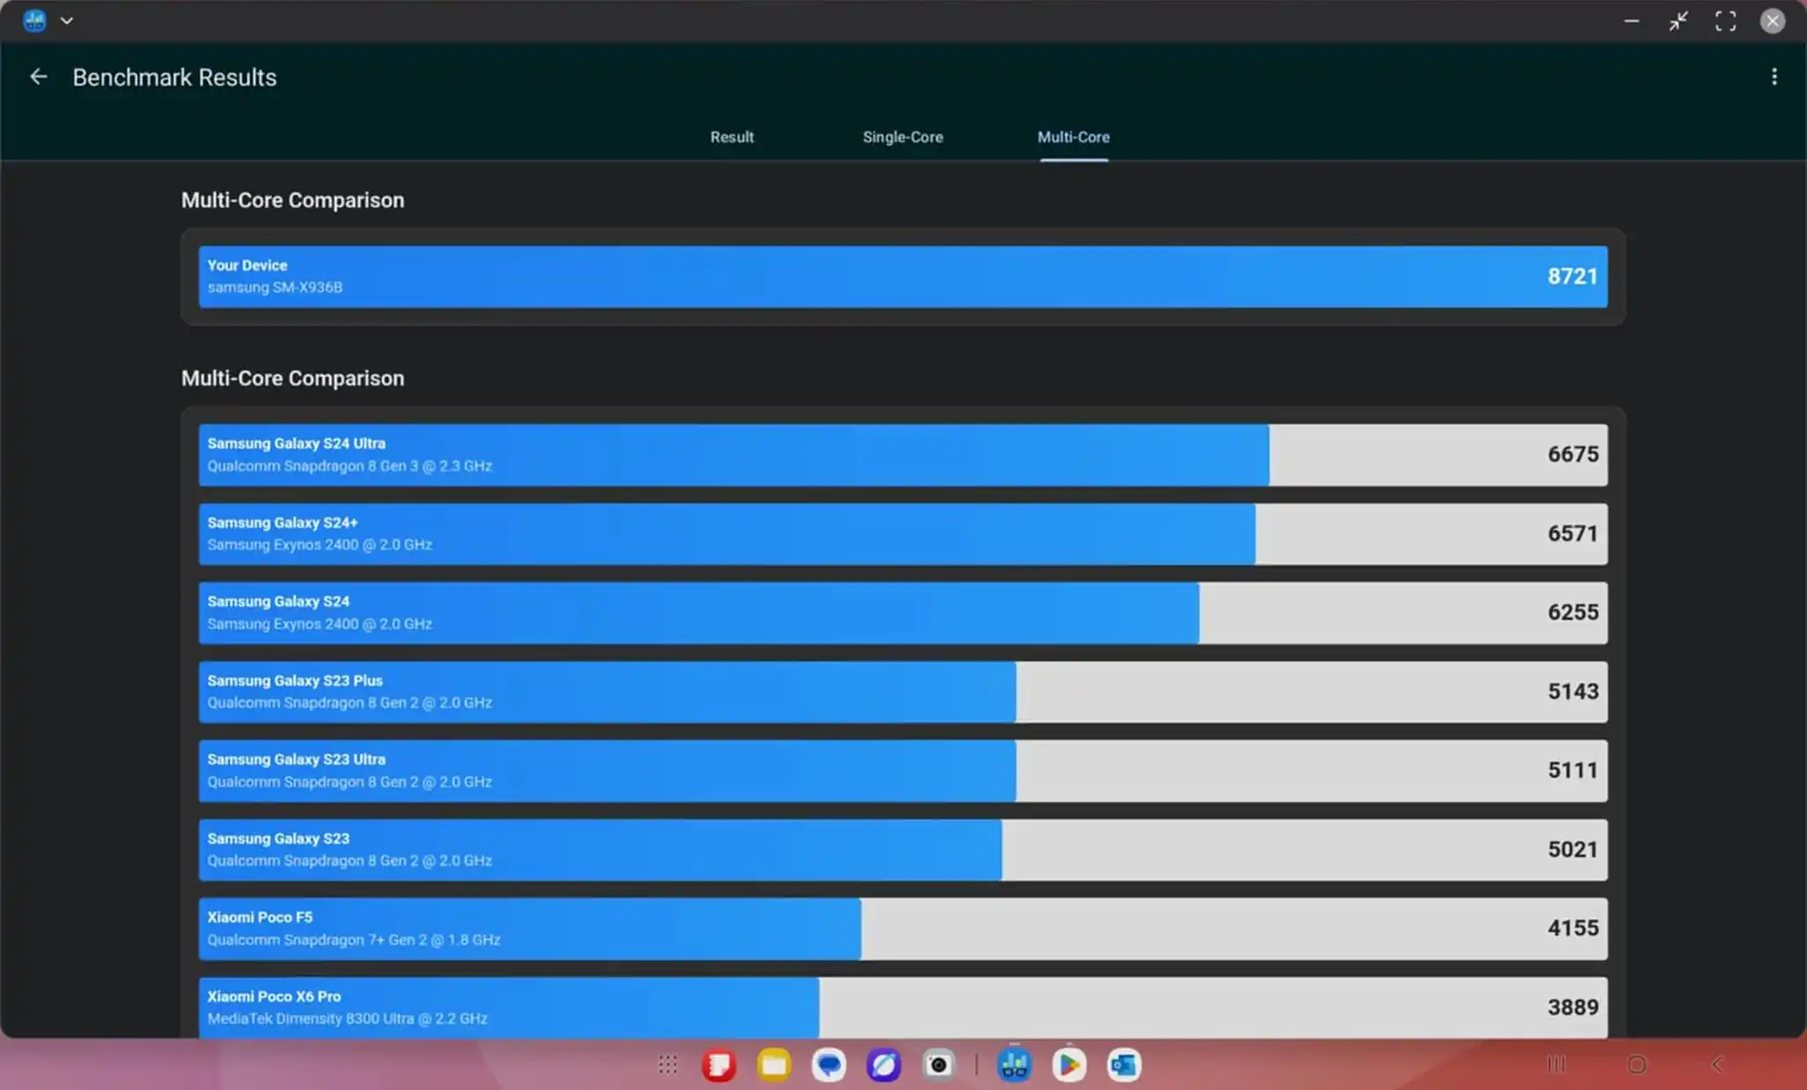The image size is (1807, 1090).
Task: Toggle fullscreen with the window expand icon
Action: click(1725, 21)
